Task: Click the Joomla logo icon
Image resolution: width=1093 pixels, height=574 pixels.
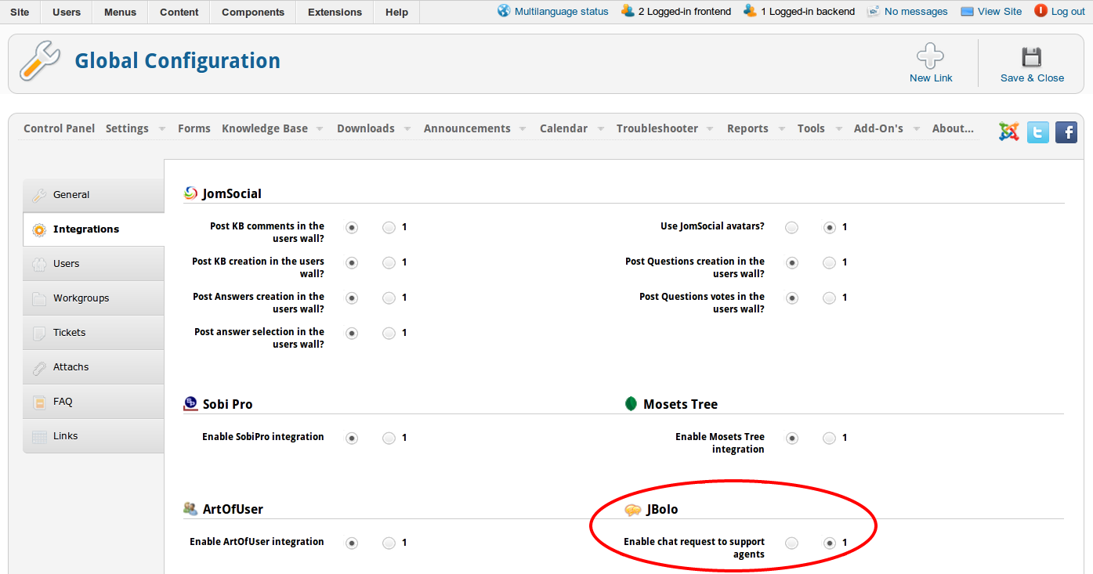Action: (x=1009, y=132)
